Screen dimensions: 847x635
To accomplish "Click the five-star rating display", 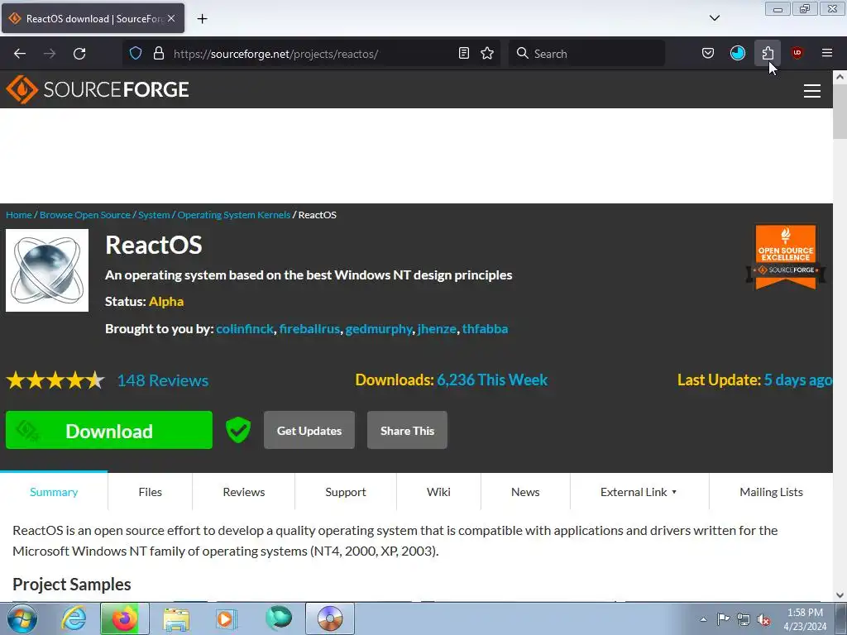I will (55, 380).
